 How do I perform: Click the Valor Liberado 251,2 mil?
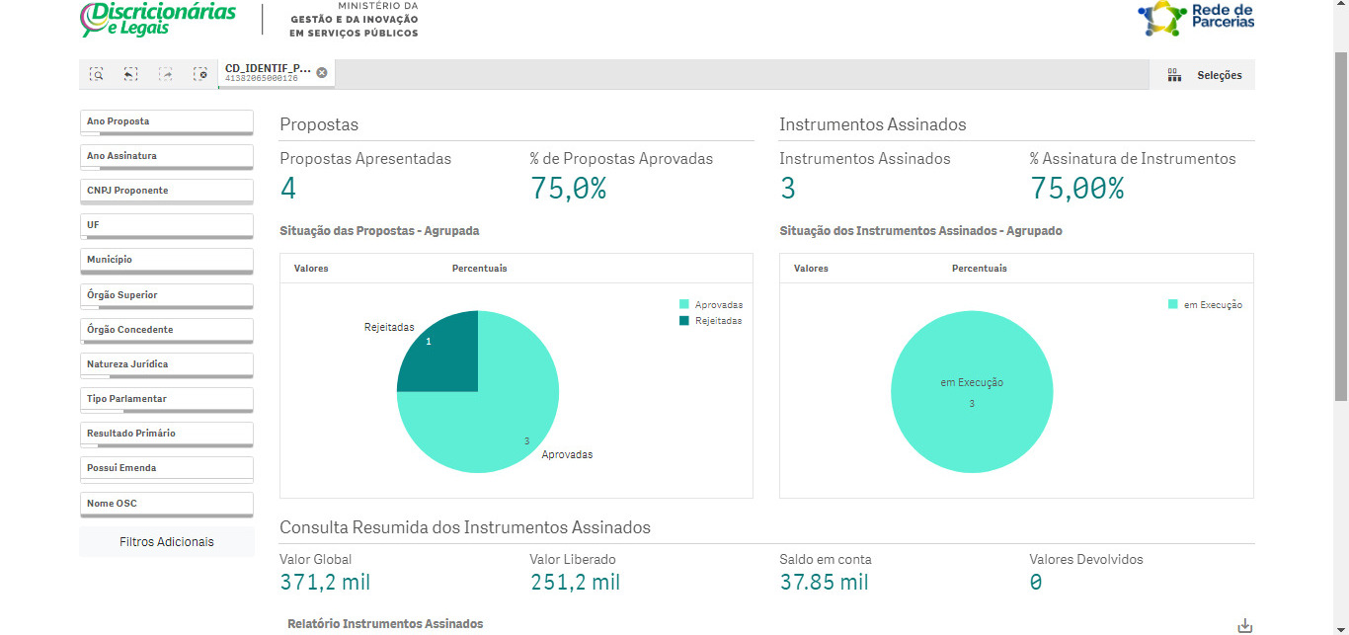click(x=575, y=583)
